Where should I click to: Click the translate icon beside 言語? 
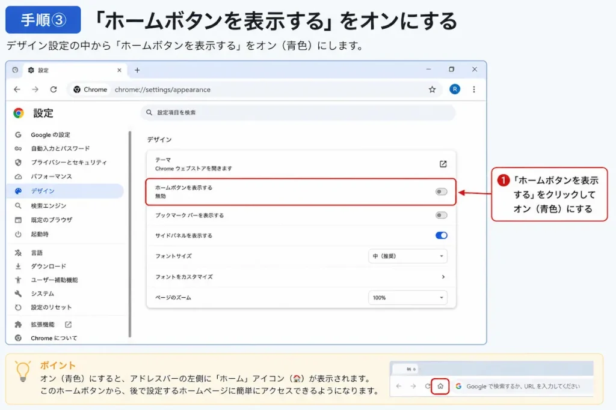18,253
